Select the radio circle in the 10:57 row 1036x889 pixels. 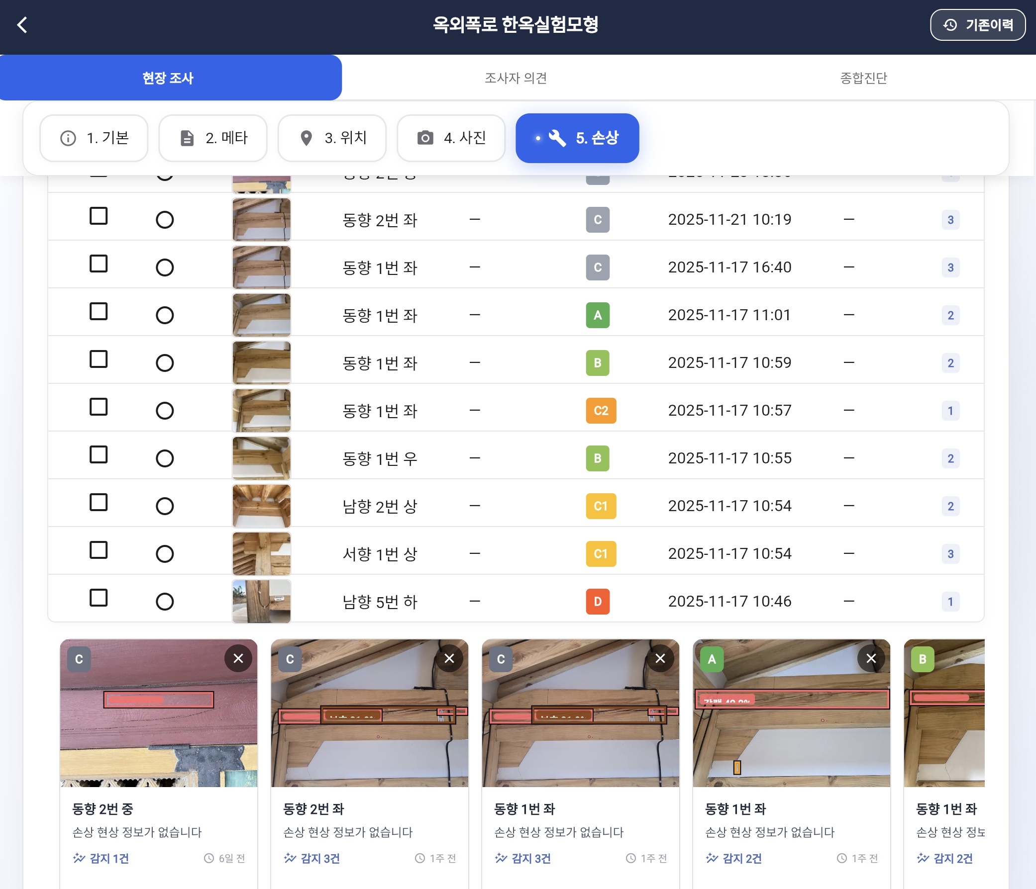pyautogui.click(x=165, y=411)
